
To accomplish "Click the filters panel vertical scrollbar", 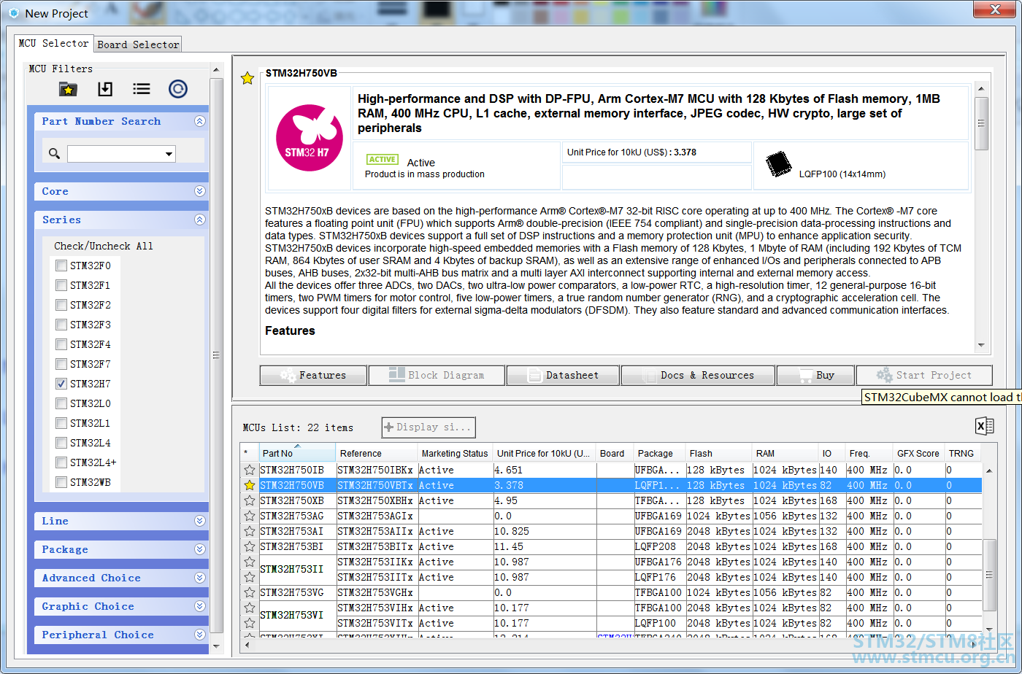I will (216, 355).
